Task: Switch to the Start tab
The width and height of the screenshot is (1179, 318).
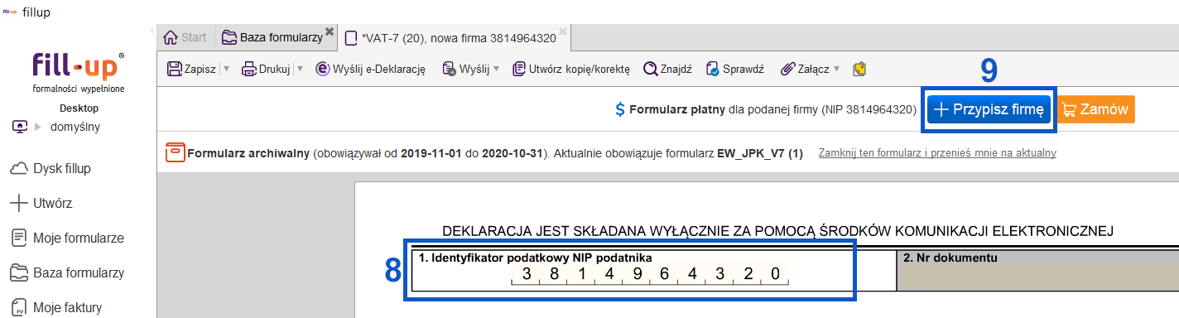Action: 186,37
